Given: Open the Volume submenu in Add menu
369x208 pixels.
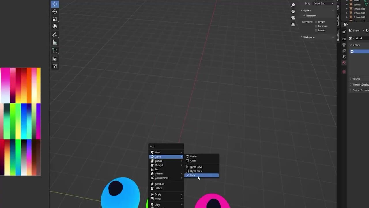Looking at the screenshot, I should (x=166, y=174).
